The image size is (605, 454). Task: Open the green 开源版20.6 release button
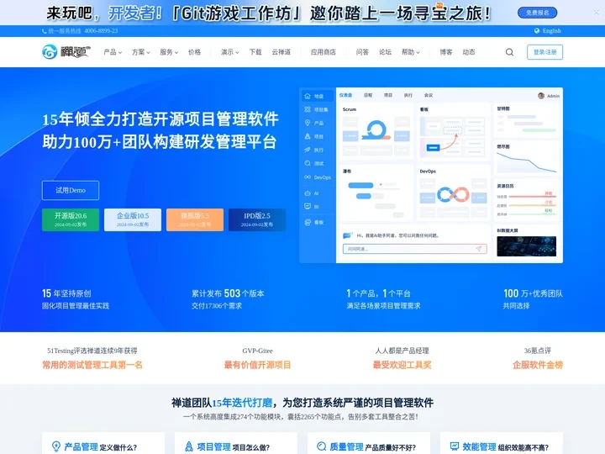tap(71, 219)
